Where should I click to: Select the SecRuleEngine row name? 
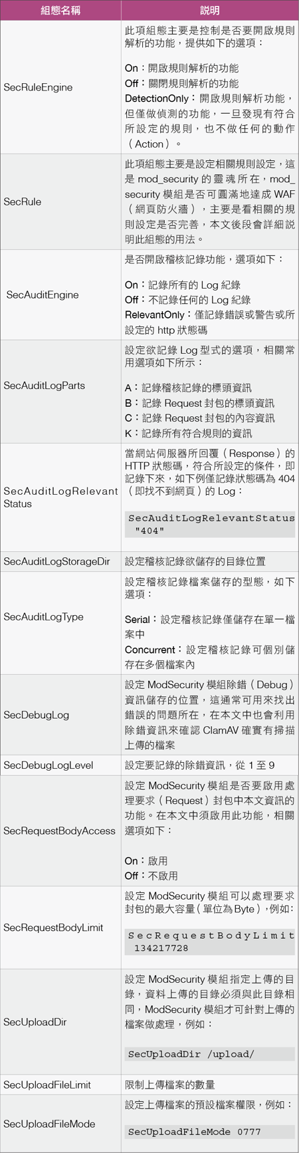point(38,87)
